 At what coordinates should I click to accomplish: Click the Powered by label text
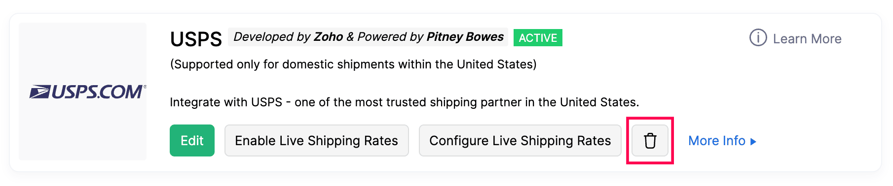(x=390, y=37)
